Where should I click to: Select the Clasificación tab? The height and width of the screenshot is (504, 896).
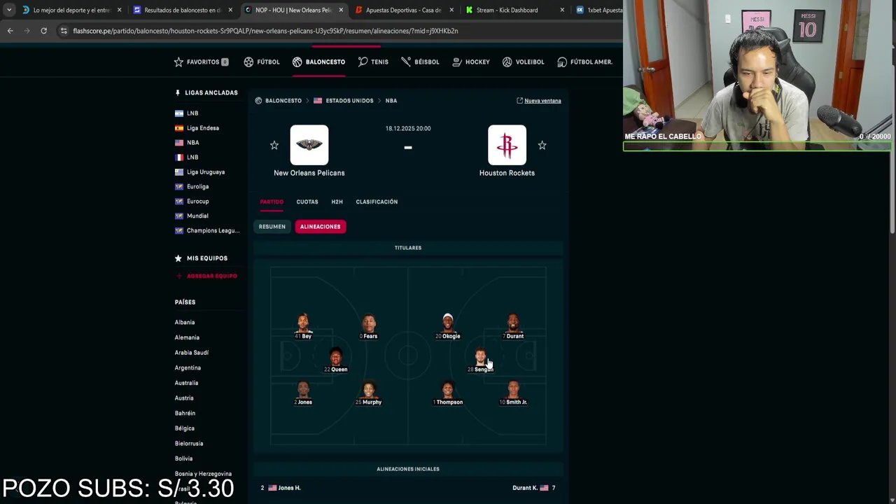tap(377, 202)
